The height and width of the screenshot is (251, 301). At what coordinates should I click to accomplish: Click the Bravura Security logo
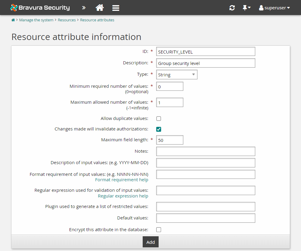tap(39, 8)
